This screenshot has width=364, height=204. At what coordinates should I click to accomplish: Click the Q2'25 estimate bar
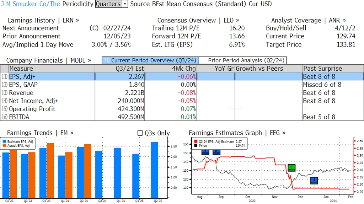[x=154, y=170]
